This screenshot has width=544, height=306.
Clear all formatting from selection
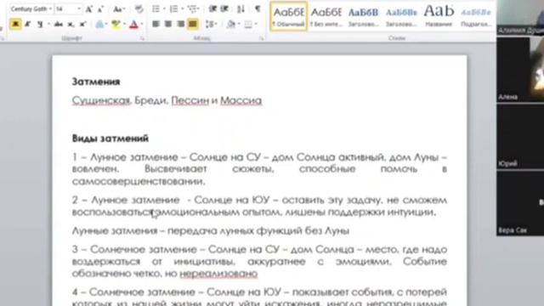pyautogui.click(x=139, y=9)
